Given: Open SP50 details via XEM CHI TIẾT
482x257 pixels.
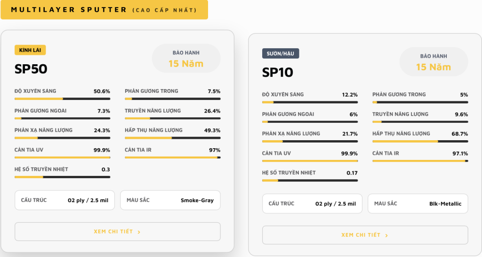Looking at the screenshot, I should click(117, 232).
